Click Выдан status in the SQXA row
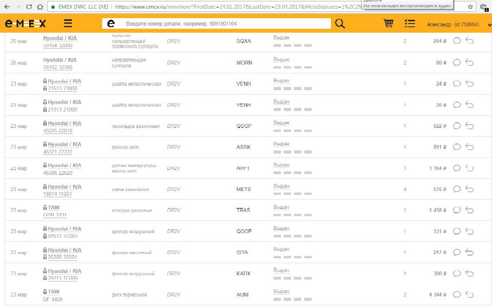492x306 pixels. coord(281,37)
